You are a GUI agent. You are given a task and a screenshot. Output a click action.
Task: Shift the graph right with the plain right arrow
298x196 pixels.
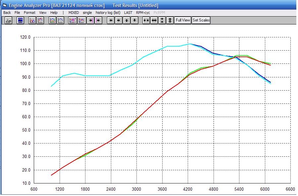[119, 20]
